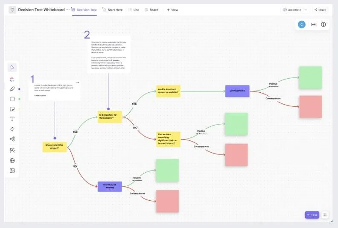Open the ellipsis menu beside title
The width and height of the screenshot is (338, 228).
[x=68, y=10]
